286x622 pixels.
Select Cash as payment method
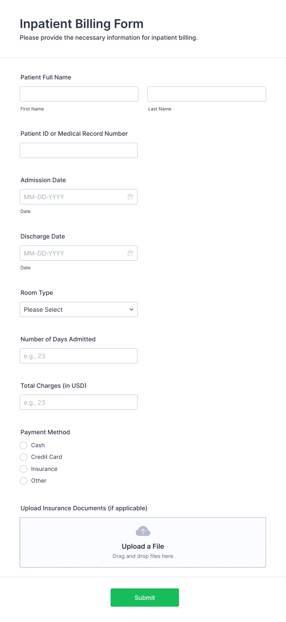pos(23,445)
